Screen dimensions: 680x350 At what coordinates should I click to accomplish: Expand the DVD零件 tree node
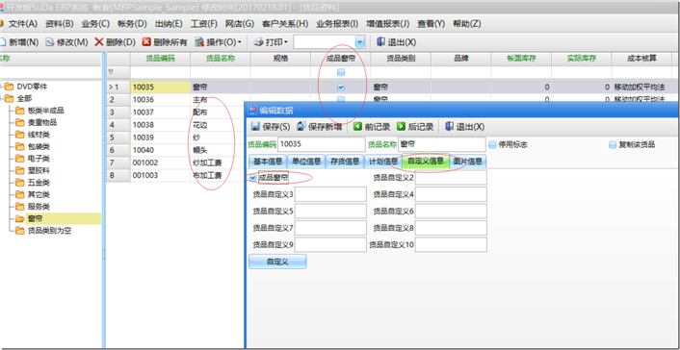(1, 87)
